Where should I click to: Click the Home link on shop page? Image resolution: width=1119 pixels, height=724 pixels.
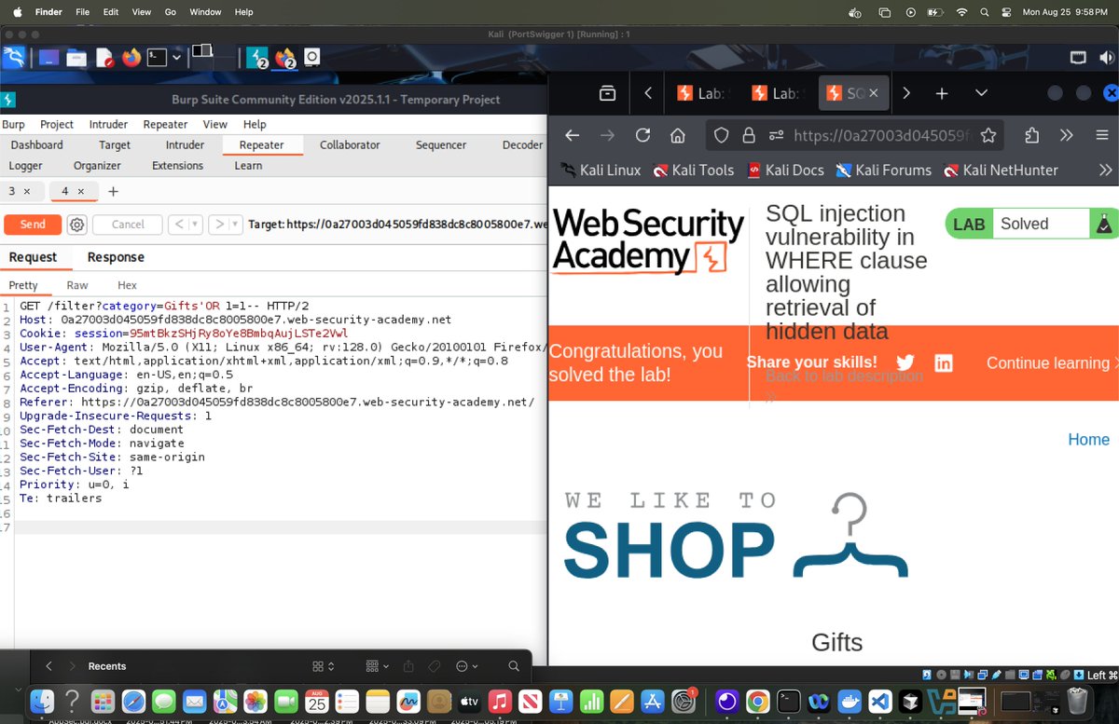(1088, 439)
